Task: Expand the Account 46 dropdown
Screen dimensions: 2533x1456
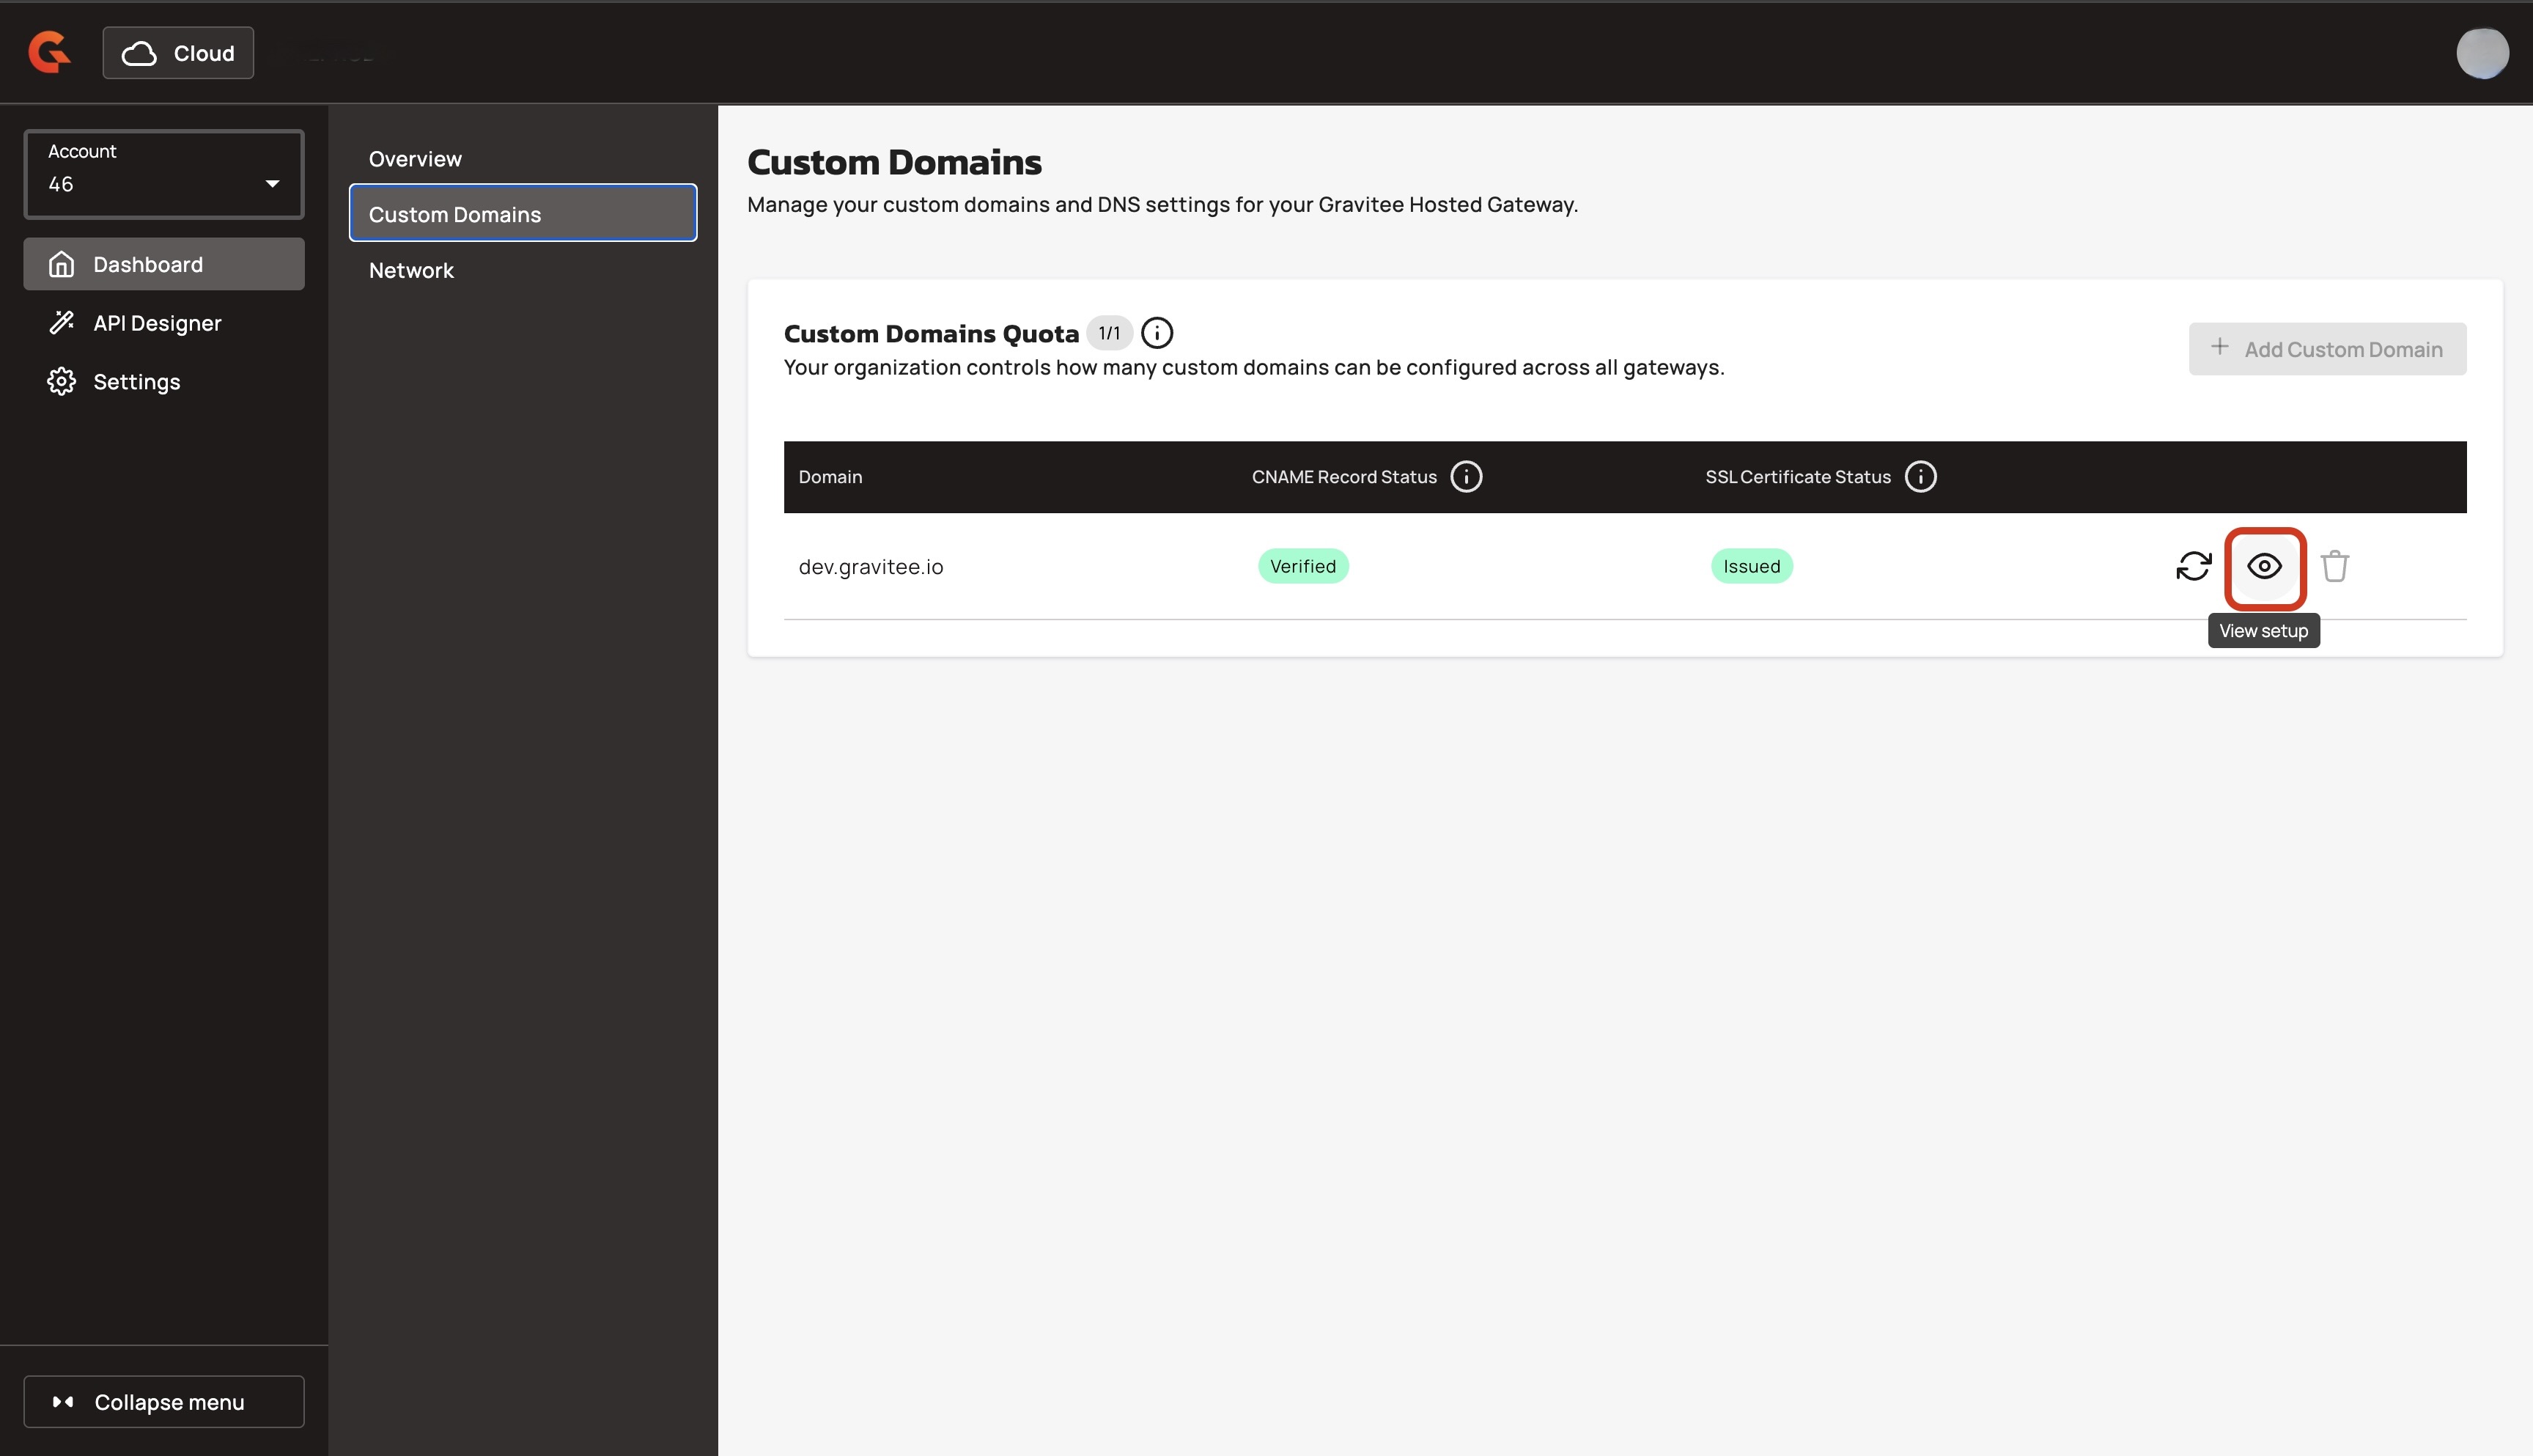Action: [164, 174]
